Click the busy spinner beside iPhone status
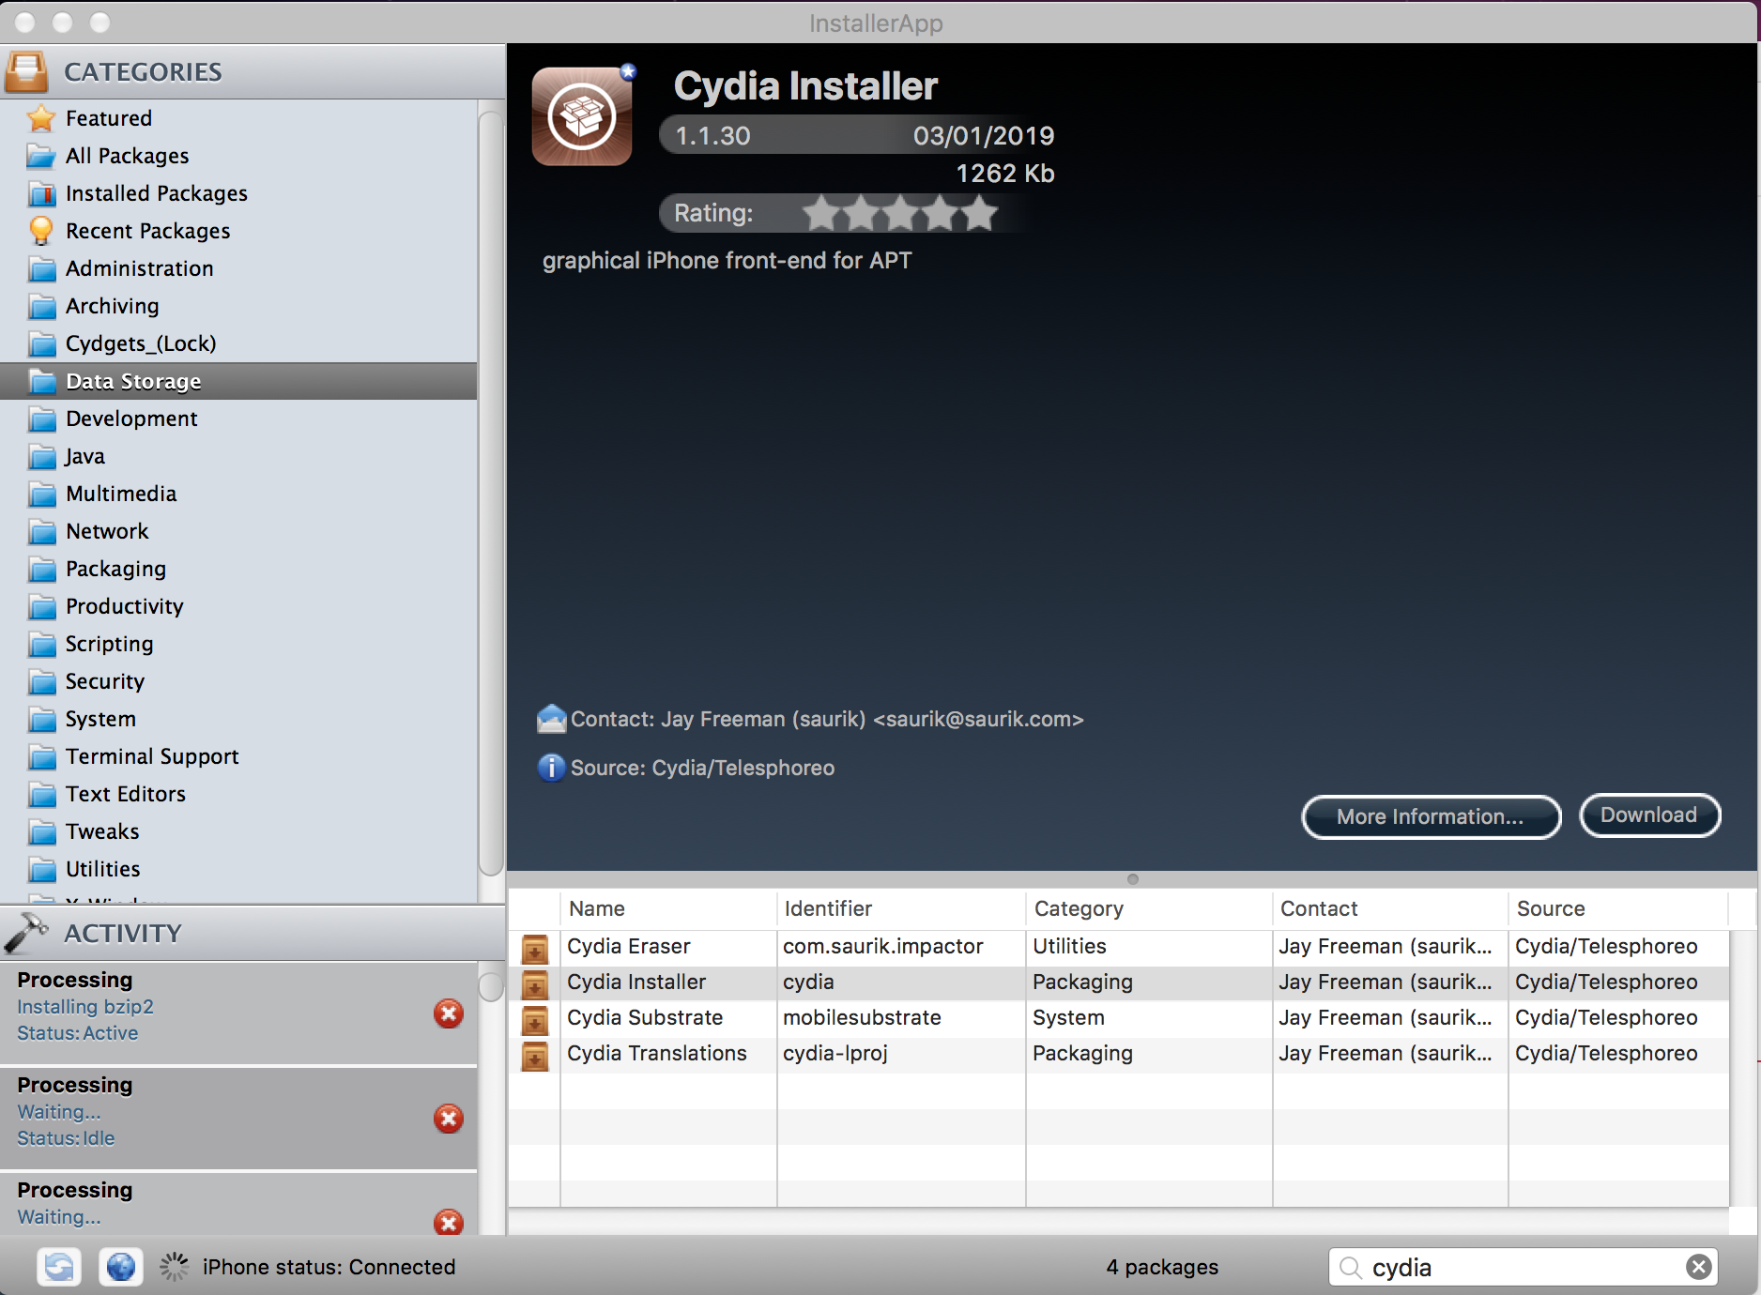The width and height of the screenshot is (1761, 1295). pyautogui.click(x=174, y=1267)
